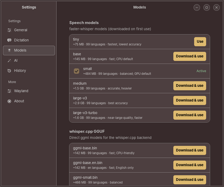
Task: Click the Active status label for small
Action: 201,71
